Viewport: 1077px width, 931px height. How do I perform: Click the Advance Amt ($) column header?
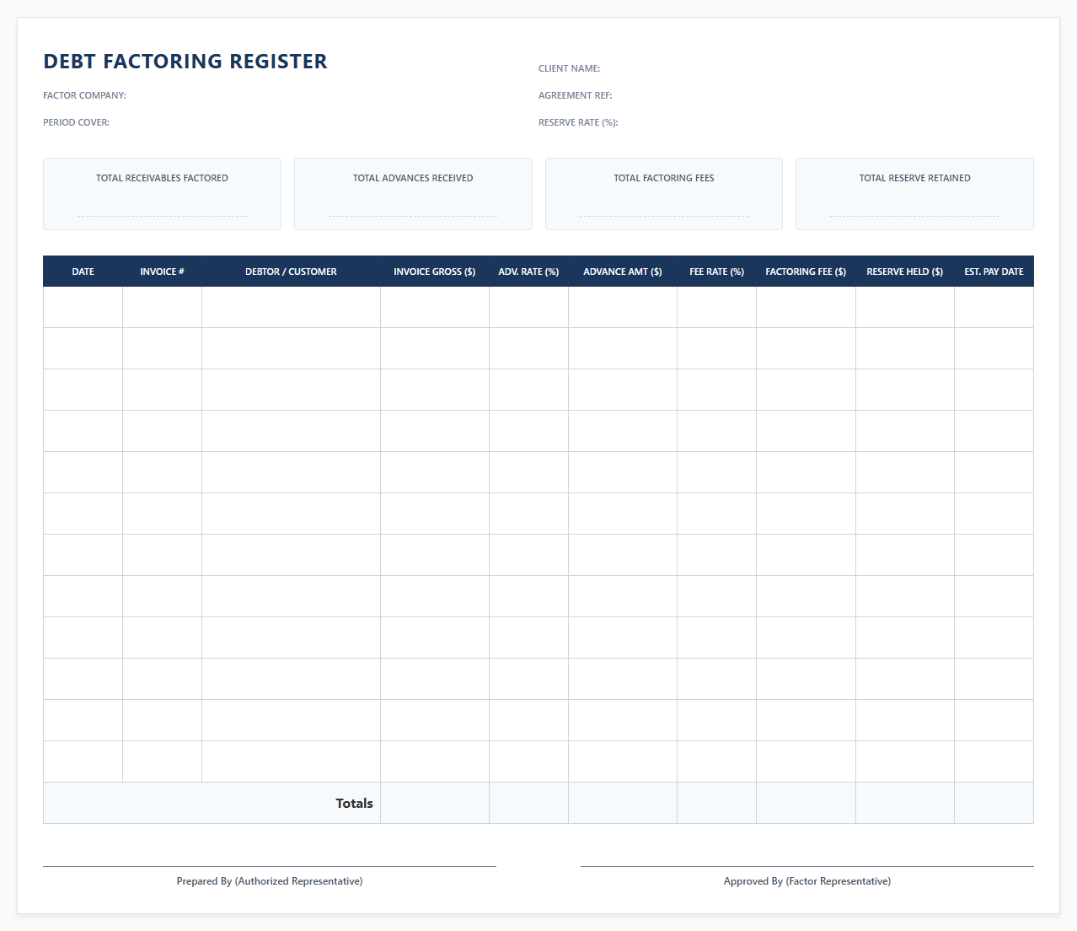[623, 272]
